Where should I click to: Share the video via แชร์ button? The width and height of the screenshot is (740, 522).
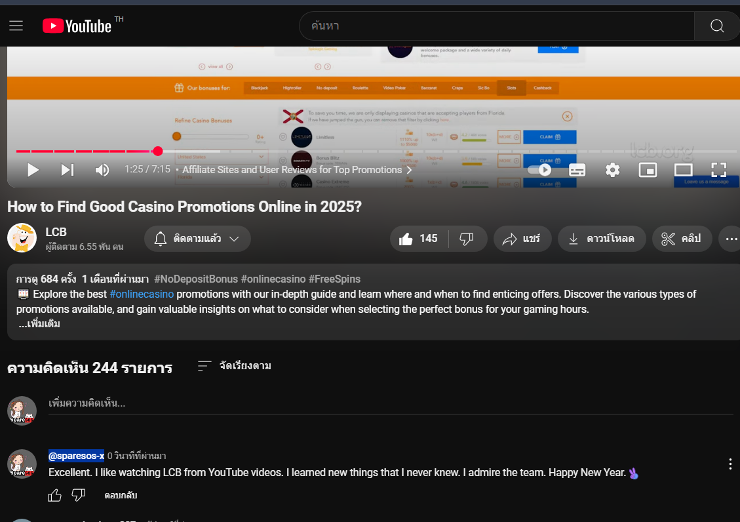click(522, 239)
